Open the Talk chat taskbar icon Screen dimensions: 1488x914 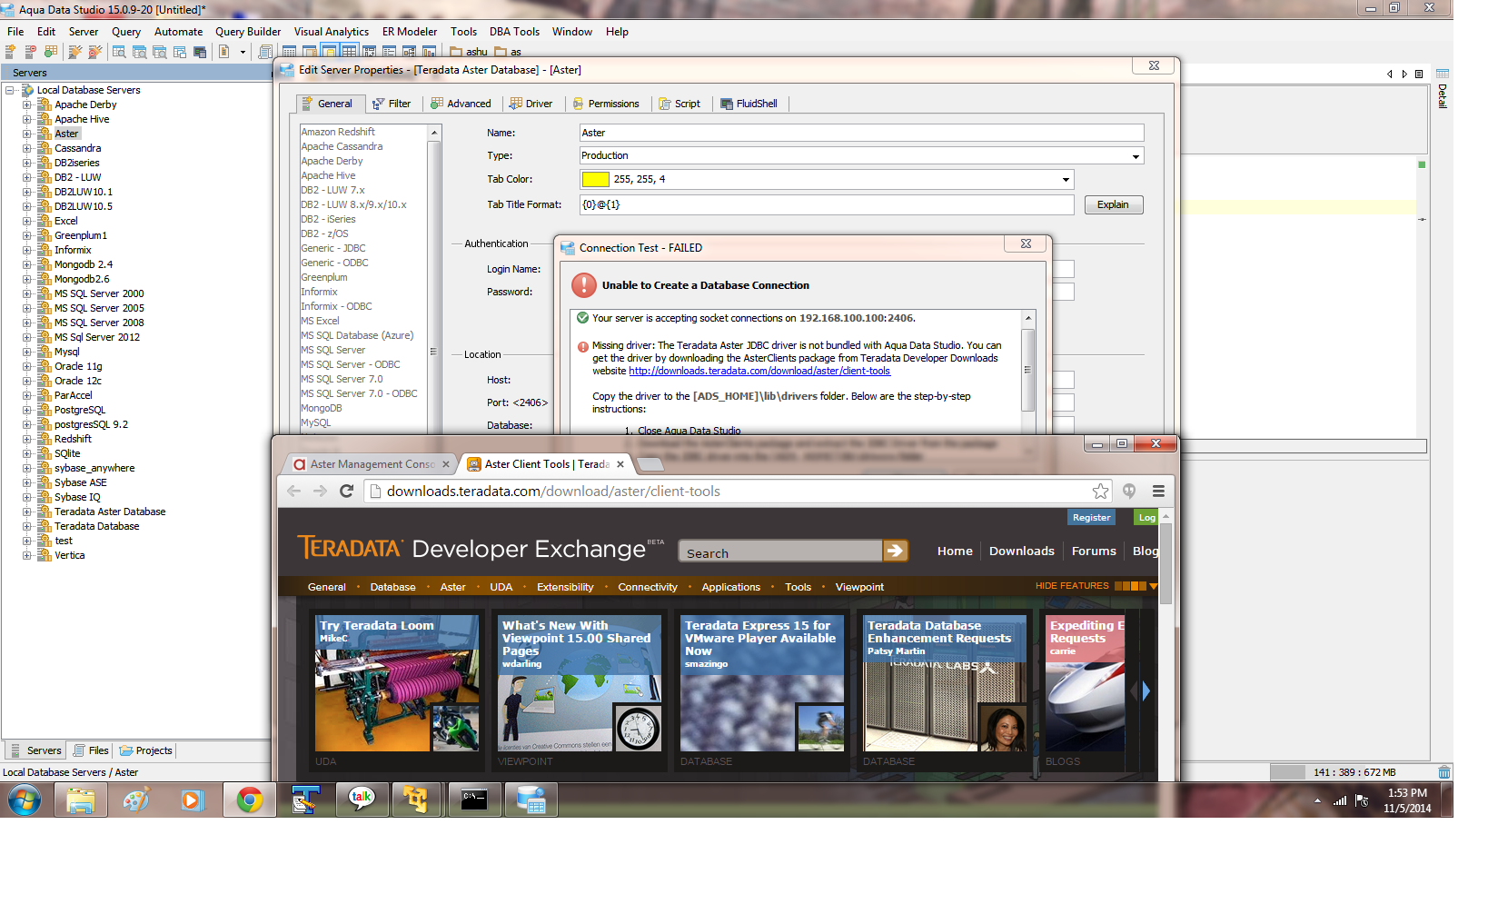coord(362,800)
